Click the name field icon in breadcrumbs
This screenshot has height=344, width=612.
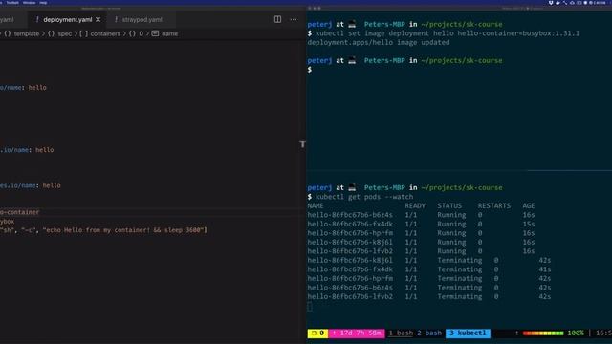[x=155, y=33]
